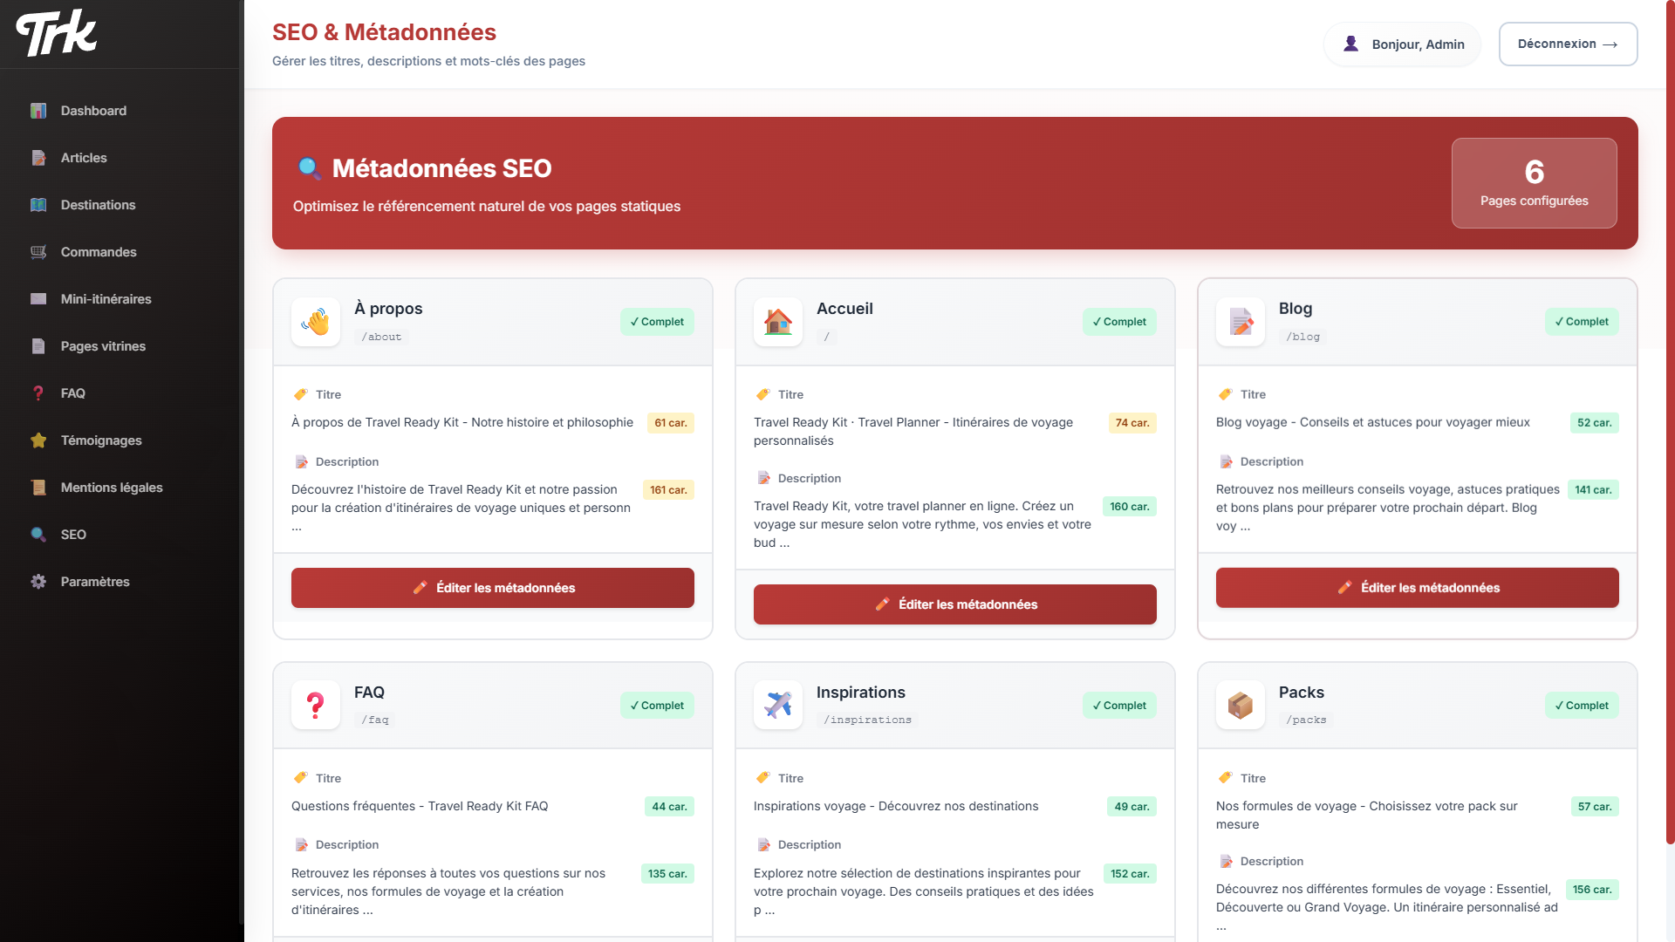Click the 141 car. description count badge
The image size is (1675, 942).
1593,490
